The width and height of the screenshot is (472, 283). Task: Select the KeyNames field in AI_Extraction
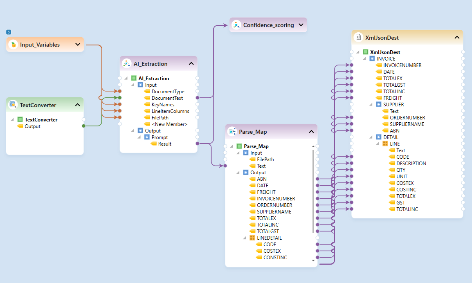[163, 104]
